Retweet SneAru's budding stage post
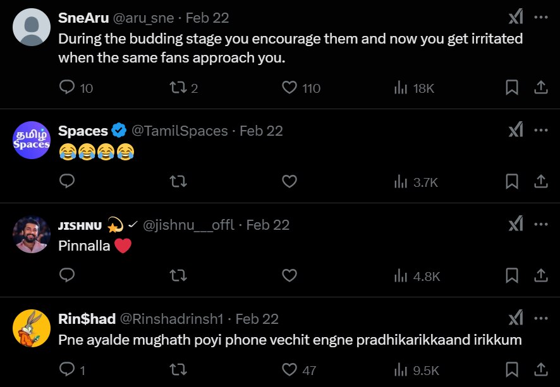Image resolution: width=560 pixels, height=387 pixels. pos(179,88)
